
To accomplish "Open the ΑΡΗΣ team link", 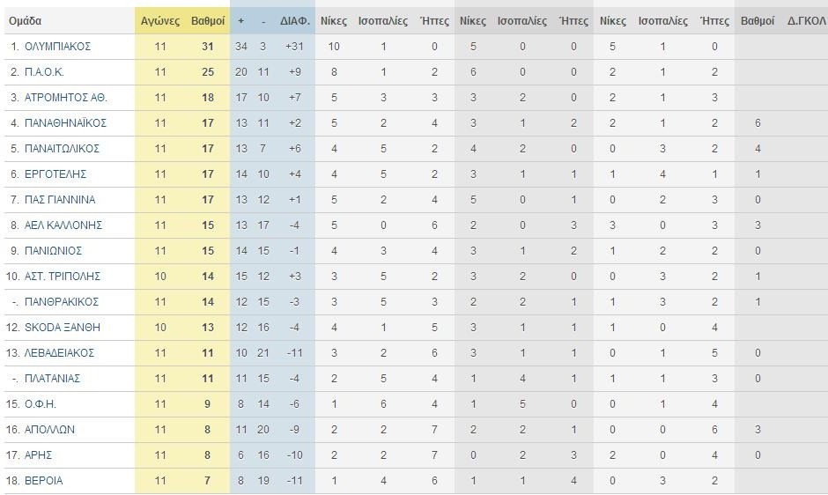I will (x=38, y=454).
